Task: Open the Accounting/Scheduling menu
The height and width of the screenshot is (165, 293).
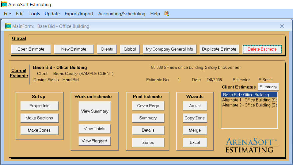Action: point(122,14)
